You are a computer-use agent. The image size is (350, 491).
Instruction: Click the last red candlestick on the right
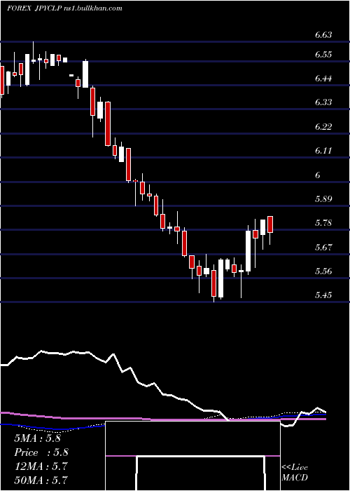[270, 224]
